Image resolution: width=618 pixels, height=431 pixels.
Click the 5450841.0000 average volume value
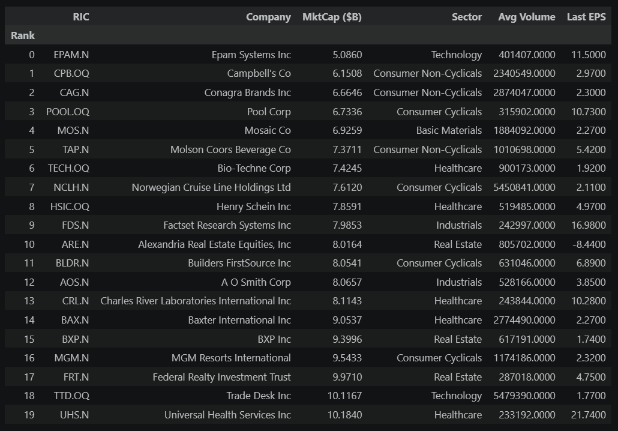524,187
